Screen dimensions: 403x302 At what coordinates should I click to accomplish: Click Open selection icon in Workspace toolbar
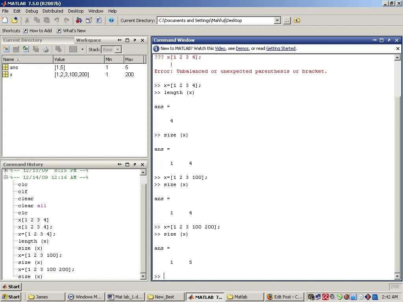pos(16,49)
